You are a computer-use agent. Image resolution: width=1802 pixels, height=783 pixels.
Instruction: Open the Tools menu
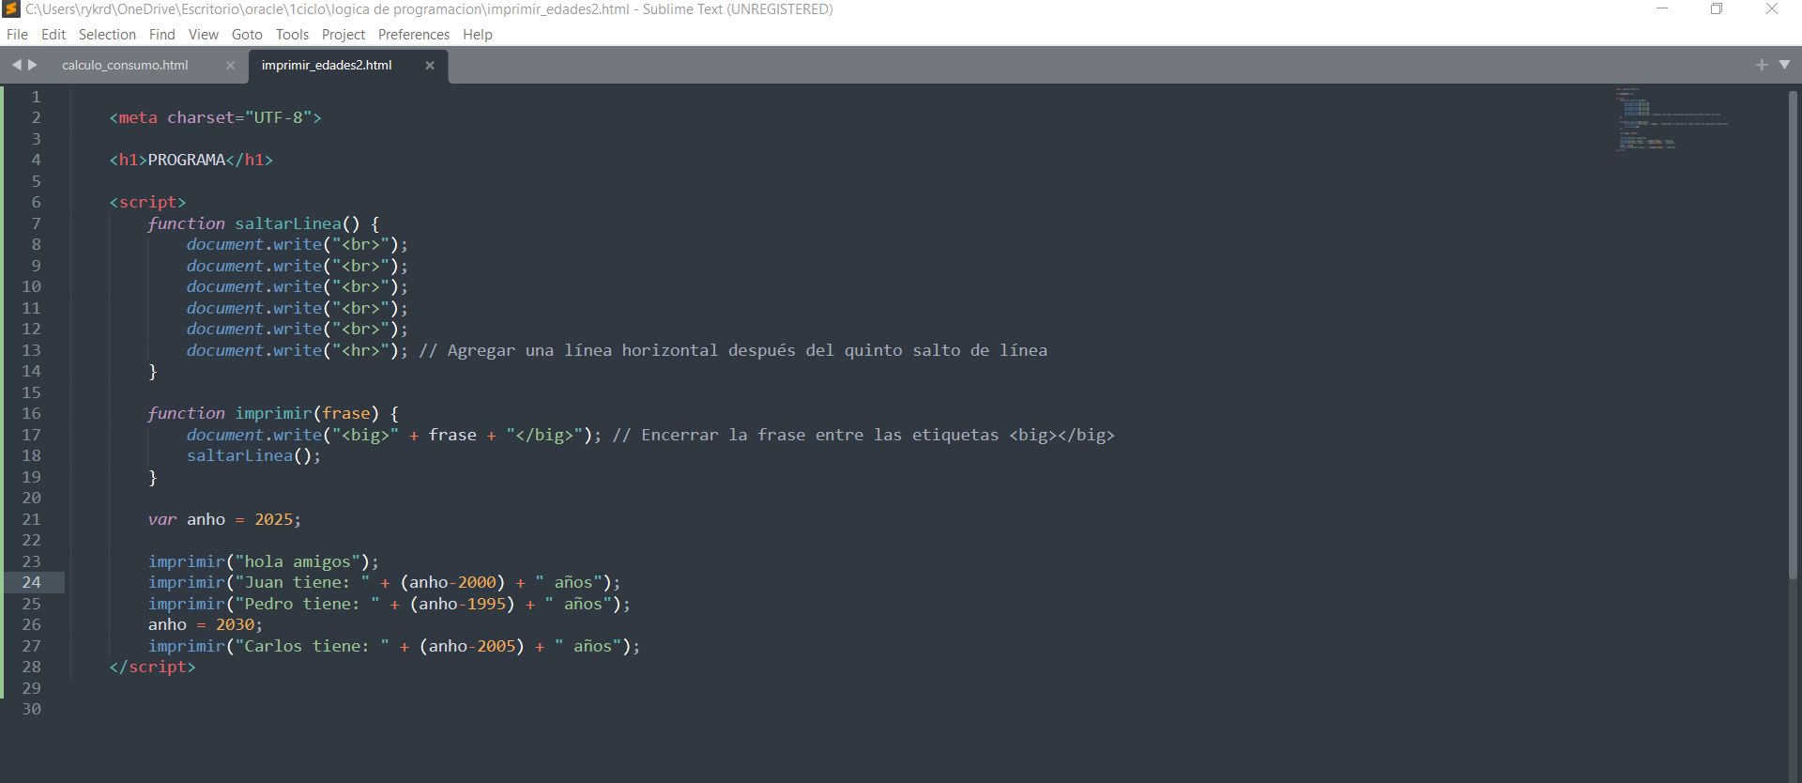tap(292, 35)
